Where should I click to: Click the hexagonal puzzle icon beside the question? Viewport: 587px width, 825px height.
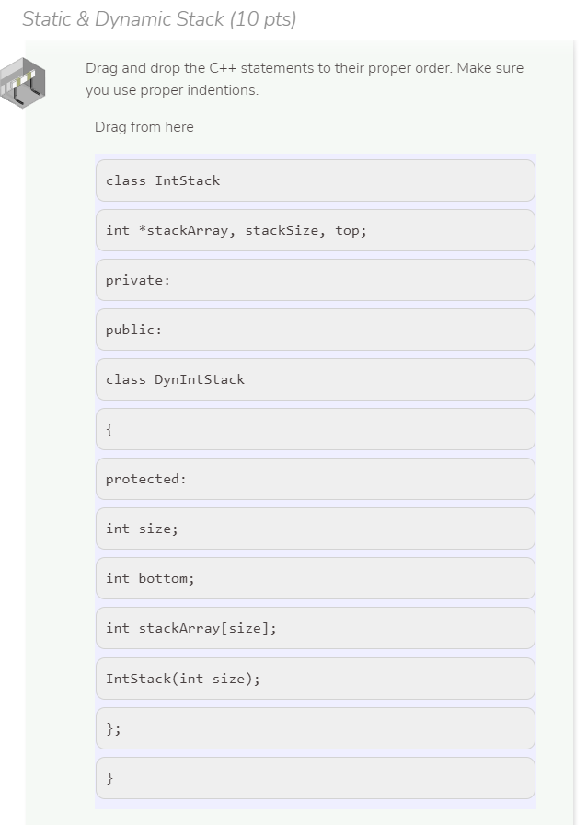click(23, 83)
